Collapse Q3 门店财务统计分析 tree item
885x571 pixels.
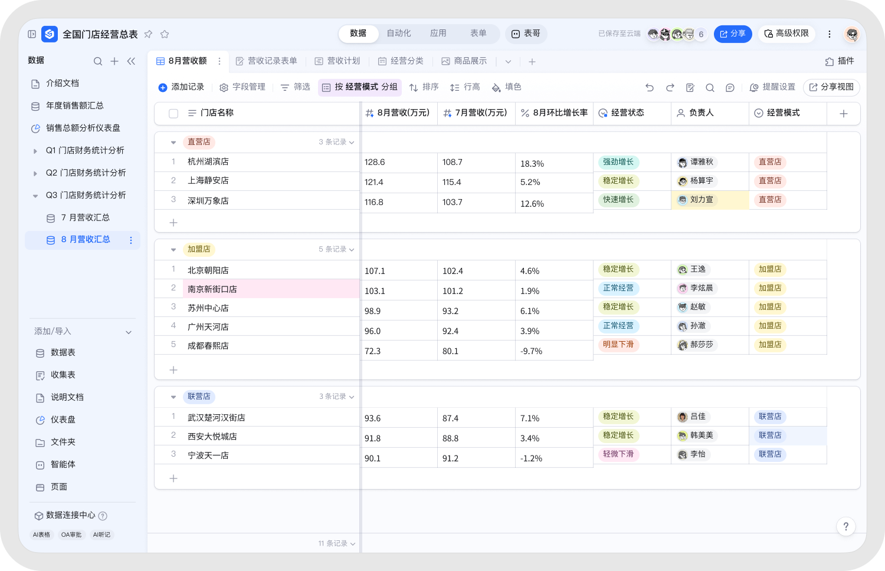pyautogui.click(x=35, y=196)
